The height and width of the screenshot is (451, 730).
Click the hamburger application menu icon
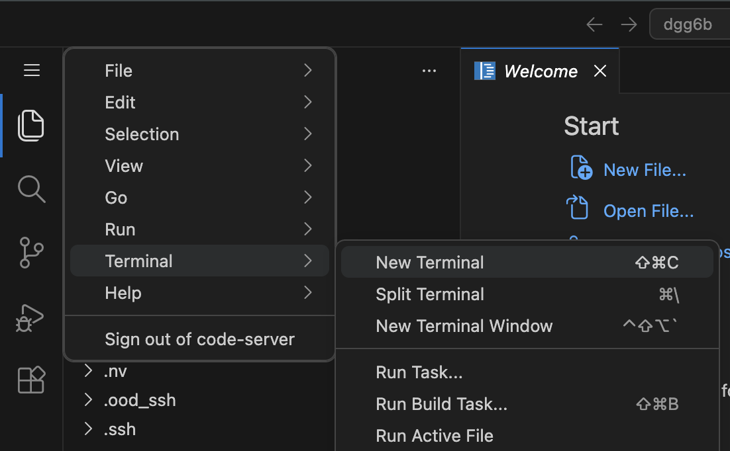click(x=32, y=70)
